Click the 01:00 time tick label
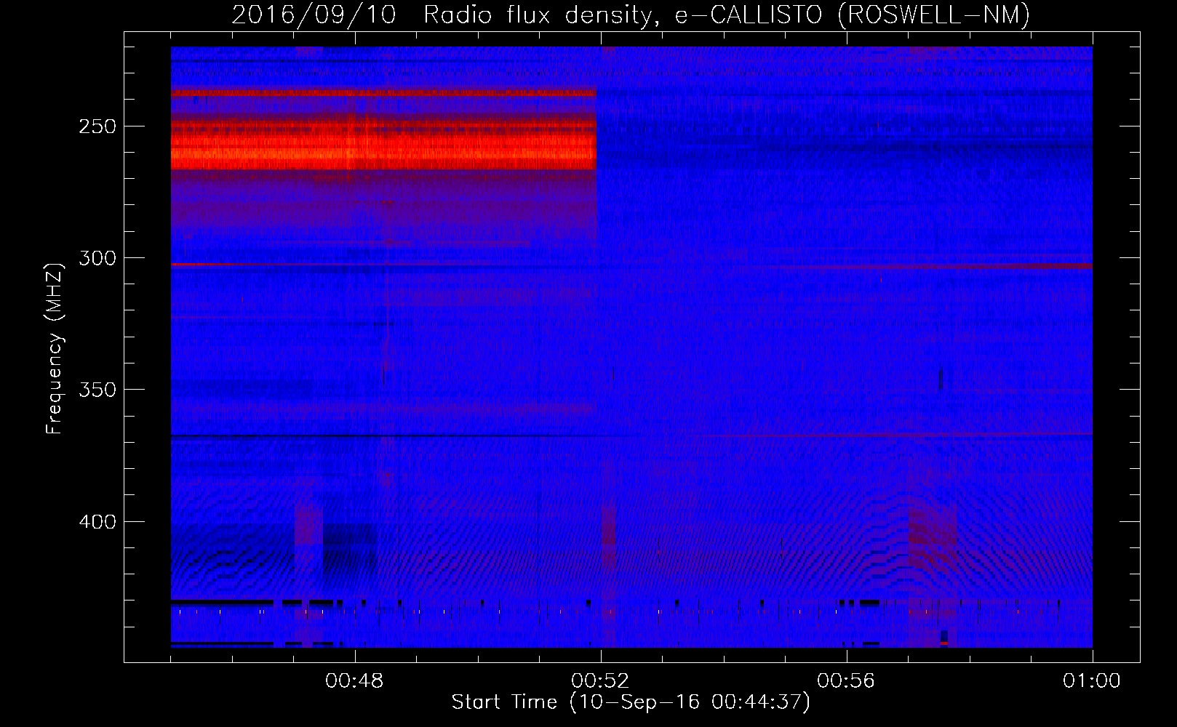The width and height of the screenshot is (1177, 727). point(1092,681)
